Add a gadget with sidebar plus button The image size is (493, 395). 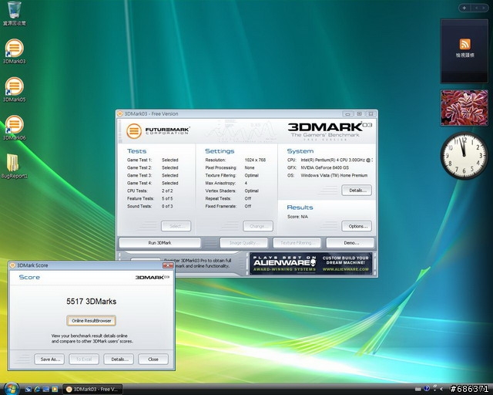[464, 8]
